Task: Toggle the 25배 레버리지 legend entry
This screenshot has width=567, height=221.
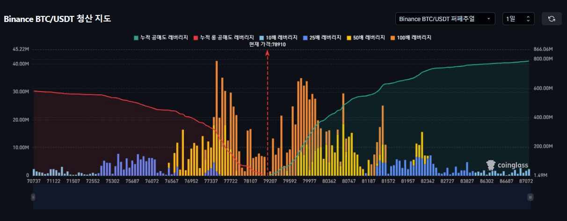Action: coord(322,37)
